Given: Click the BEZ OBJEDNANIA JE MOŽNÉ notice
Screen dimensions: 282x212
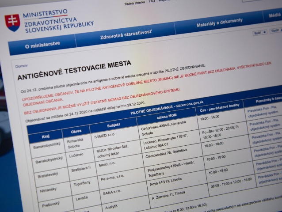Looking at the screenshot, I should (102, 101).
